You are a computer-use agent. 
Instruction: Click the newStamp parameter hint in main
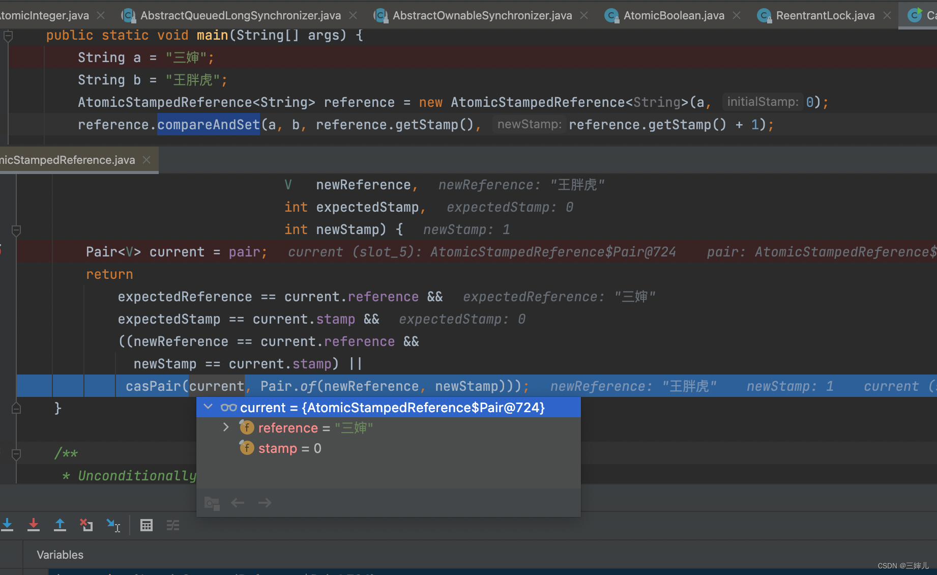tap(529, 124)
